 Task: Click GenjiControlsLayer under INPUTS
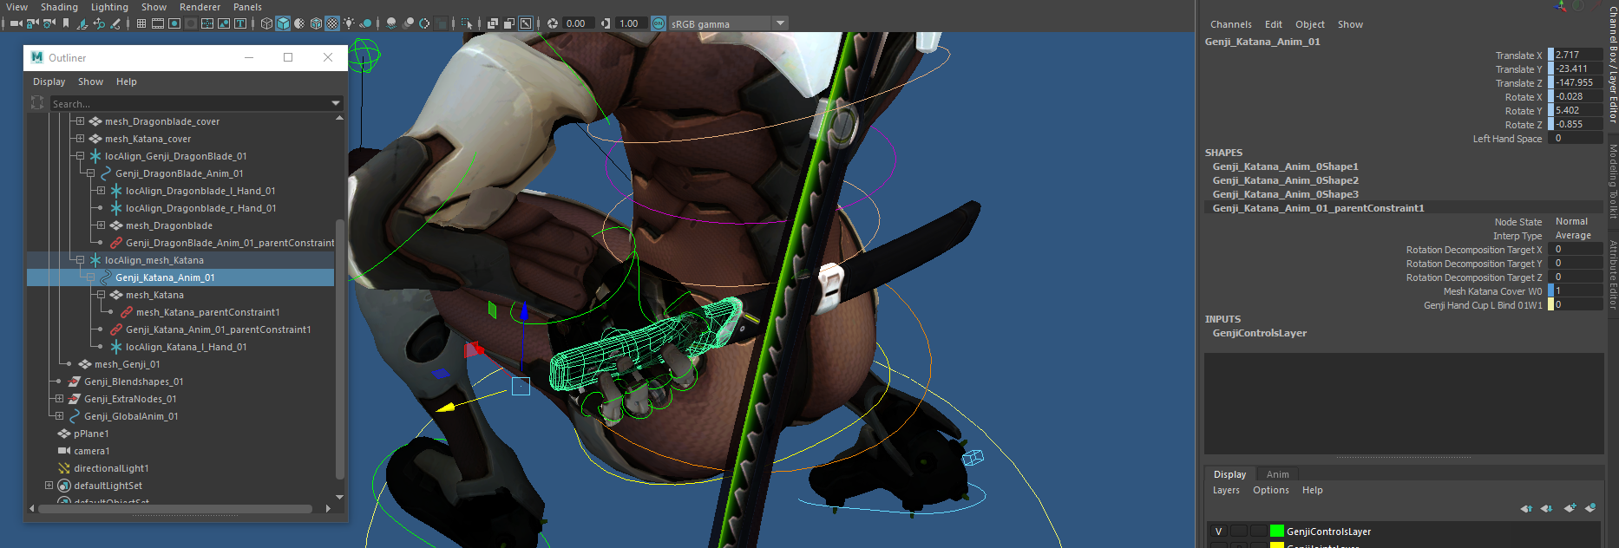click(1260, 333)
